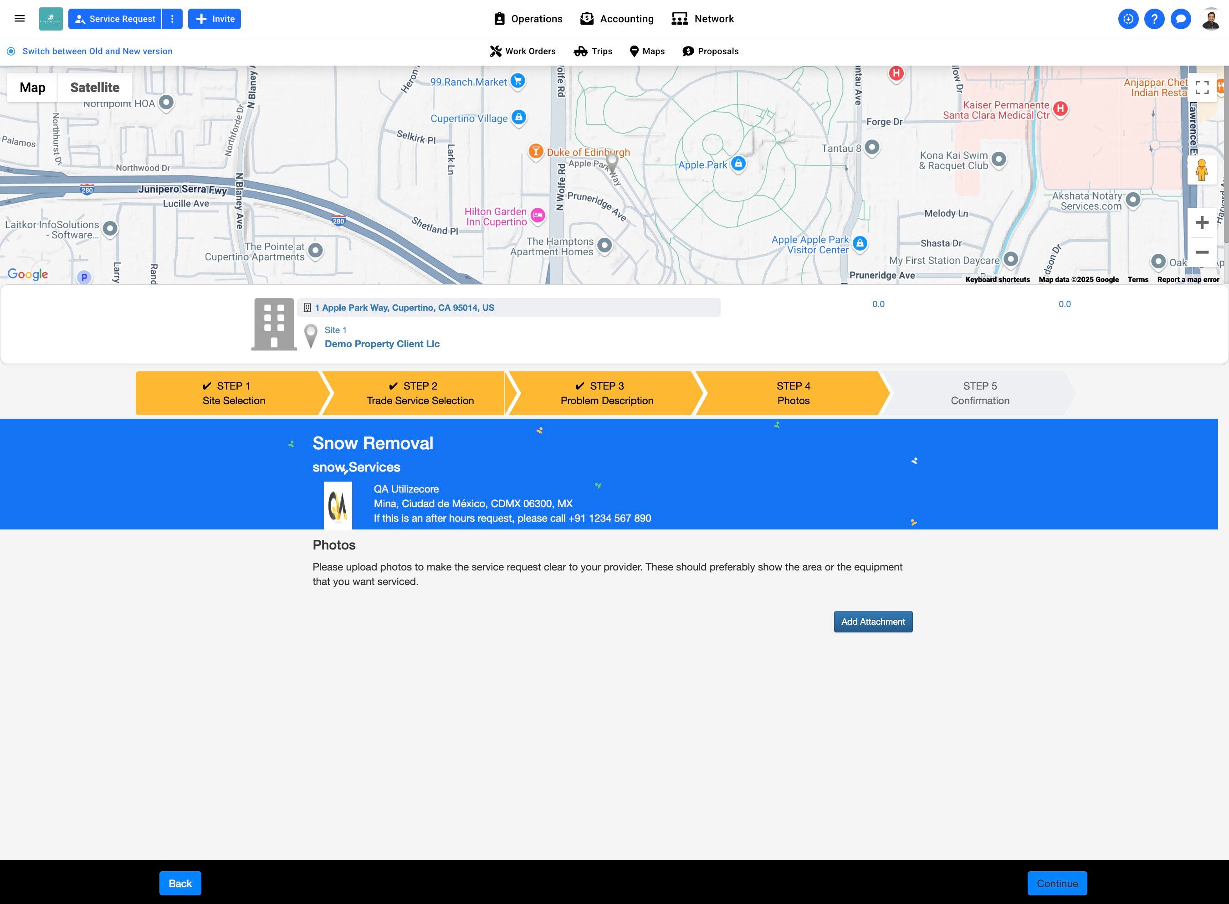Screen dimensions: 1229x904
Task: Zoom out on the map
Action: (1202, 252)
